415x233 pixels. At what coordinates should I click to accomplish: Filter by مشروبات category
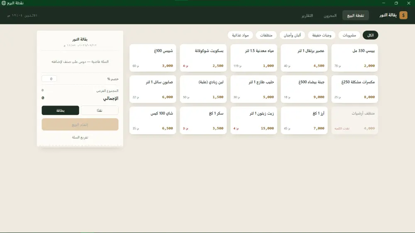tap(349, 35)
